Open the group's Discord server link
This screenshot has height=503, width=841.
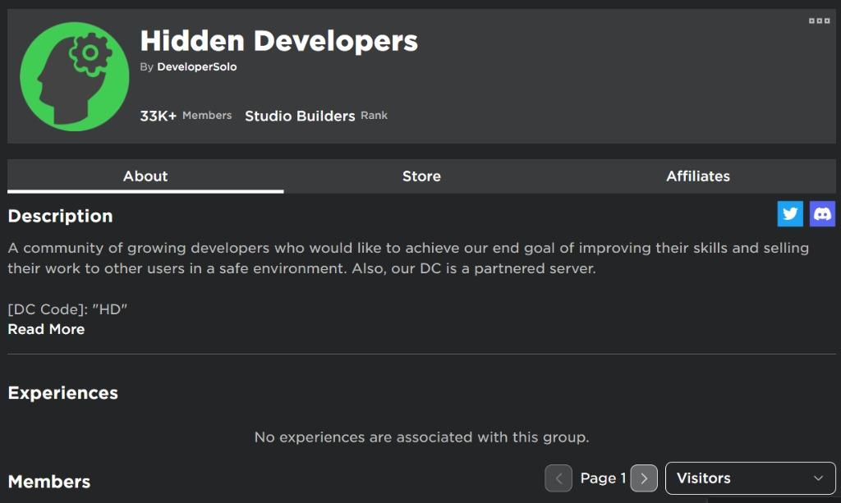point(822,213)
